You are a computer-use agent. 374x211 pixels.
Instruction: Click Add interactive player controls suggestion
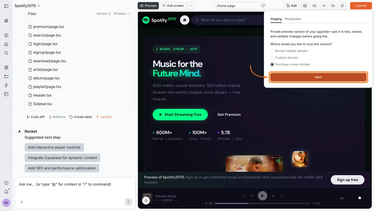[54, 147]
